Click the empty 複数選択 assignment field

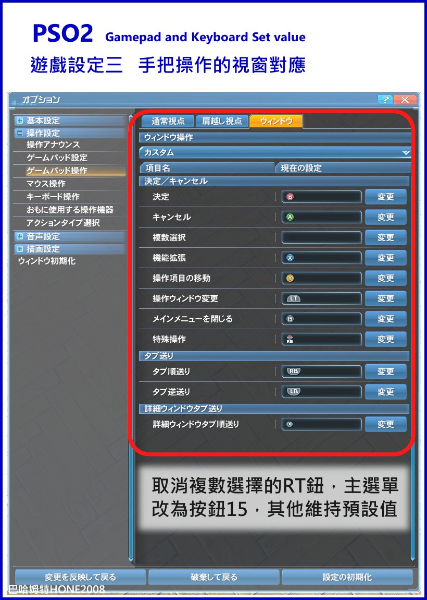tap(322, 237)
